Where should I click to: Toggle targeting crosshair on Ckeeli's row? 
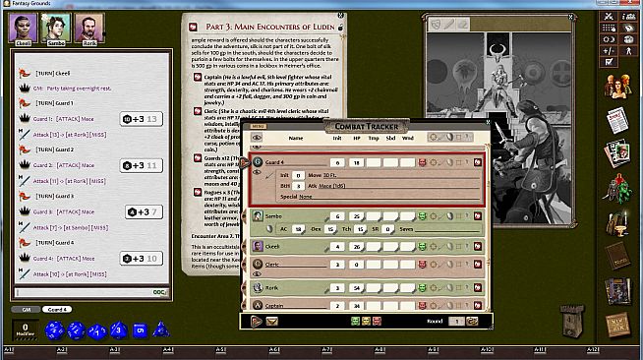point(433,247)
